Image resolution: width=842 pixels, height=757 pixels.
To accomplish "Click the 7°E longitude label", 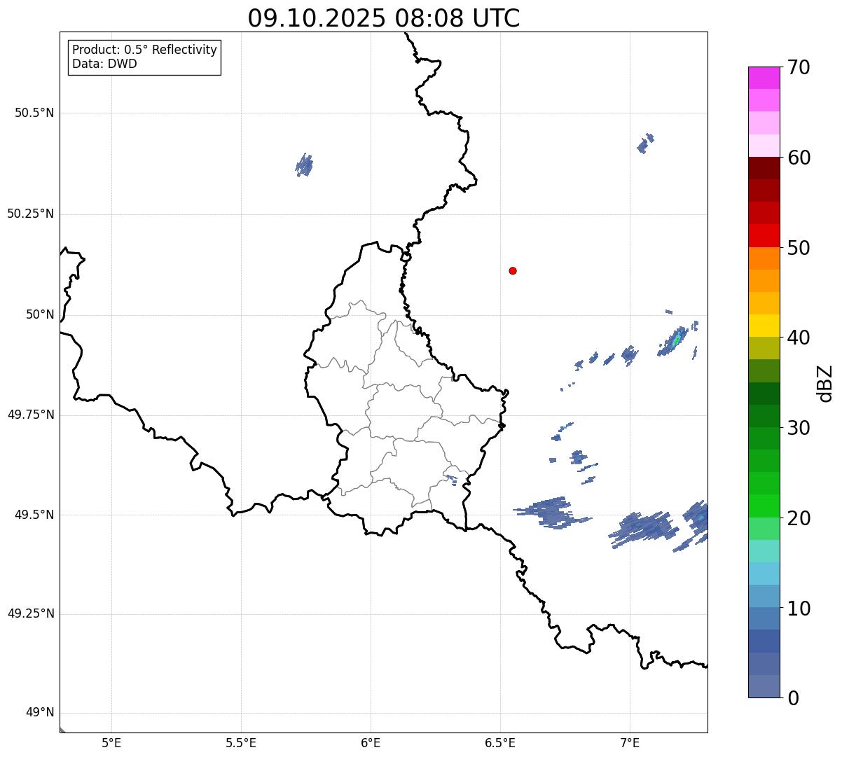I will [630, 742].
